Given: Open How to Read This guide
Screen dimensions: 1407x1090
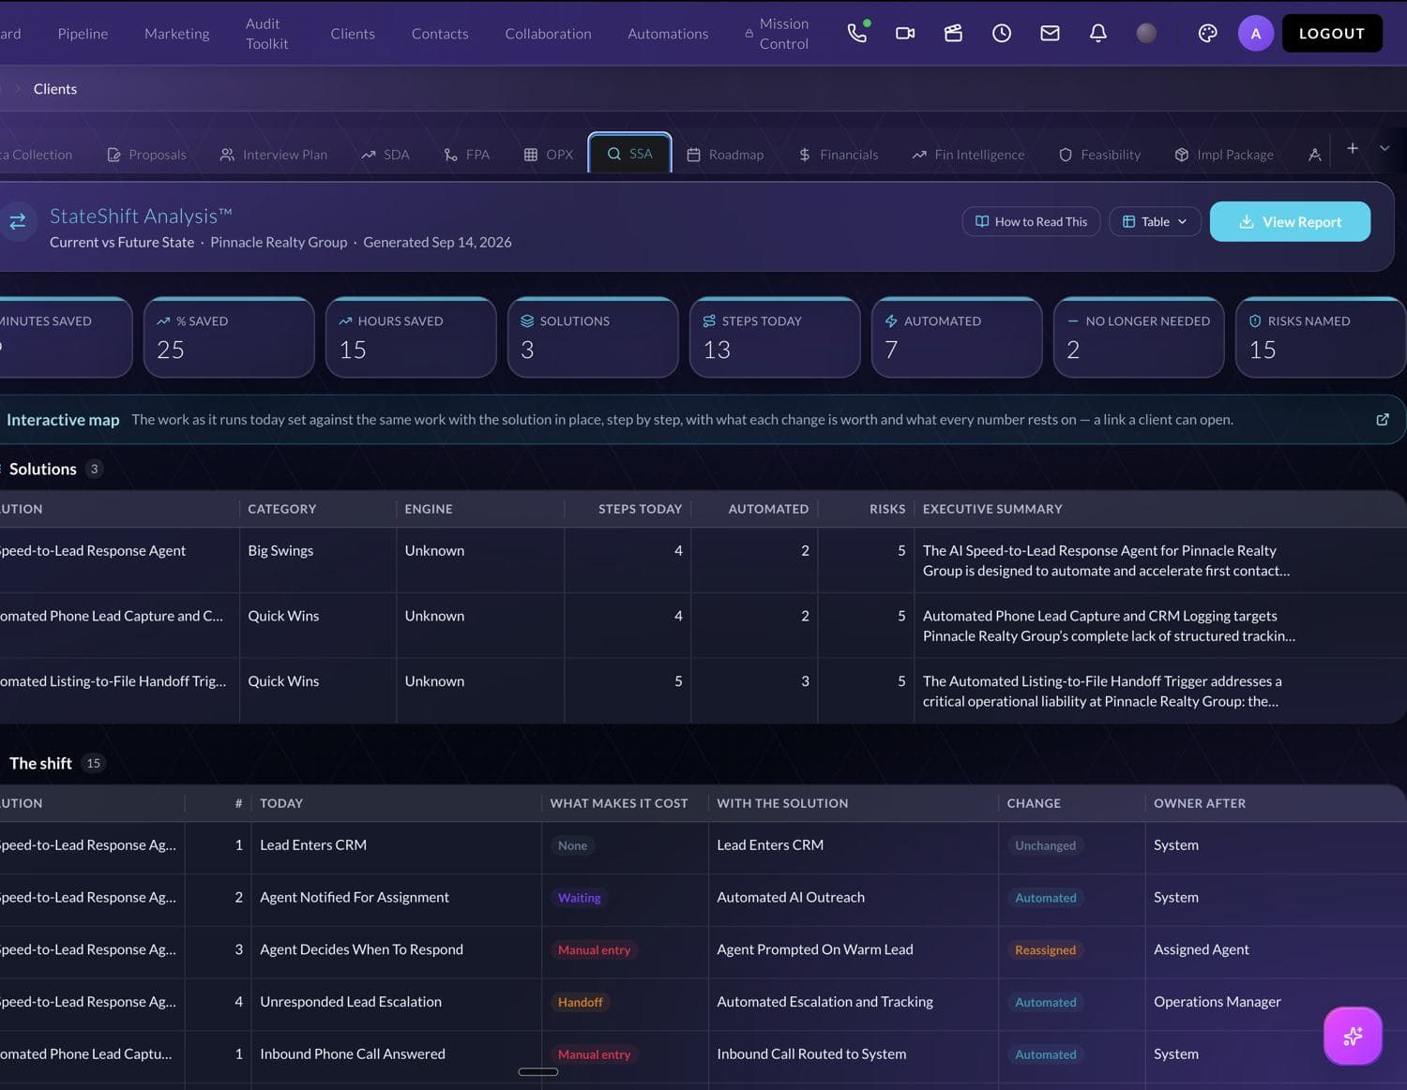Looking at the screenshot, I should 1031,221.
